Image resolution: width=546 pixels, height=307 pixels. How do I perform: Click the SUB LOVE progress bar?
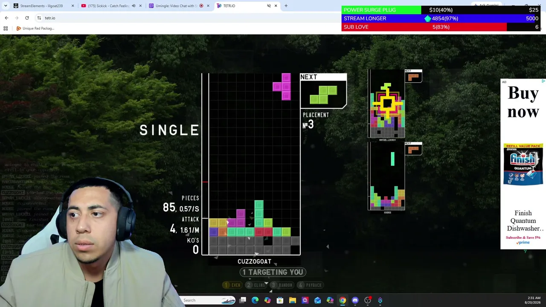441,27
